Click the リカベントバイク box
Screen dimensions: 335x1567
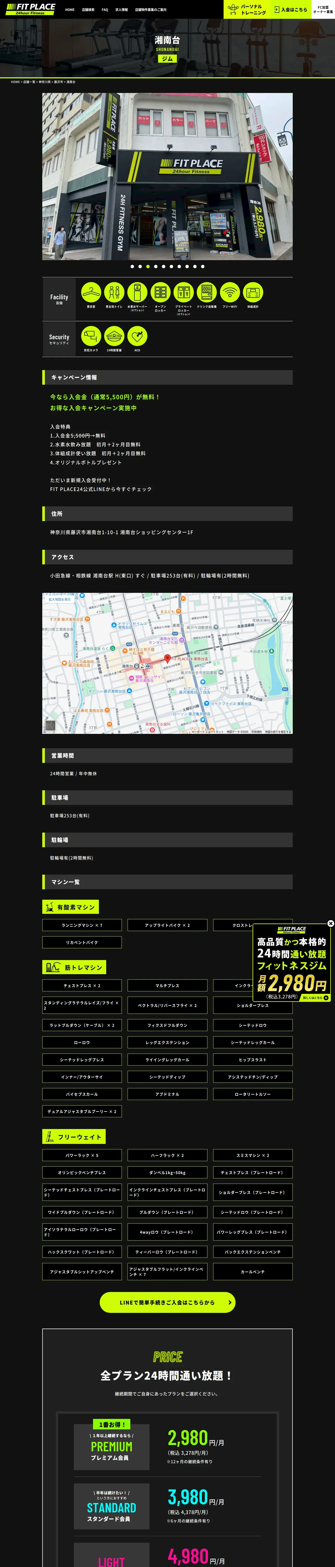click(x=82, y=942)
